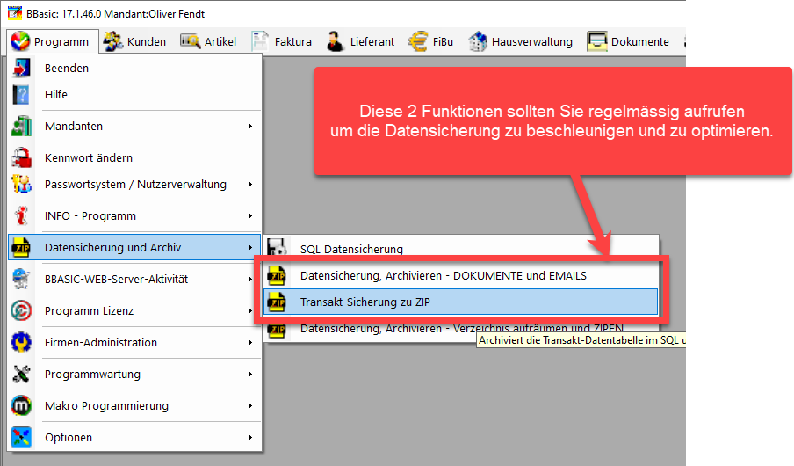Screen dimensions: 794x466
Task: Click the Firmen-Administration gear icon
Action: pos(21,342)
